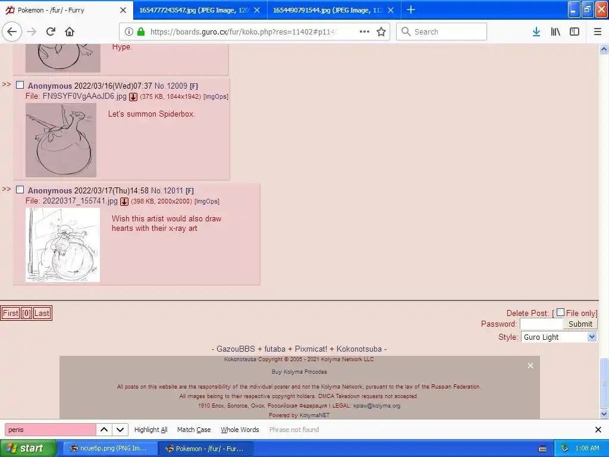Open the file link FN9SYF0VgAAoJD6.jpg
The image size is (609, 457).
coord(84,96)
